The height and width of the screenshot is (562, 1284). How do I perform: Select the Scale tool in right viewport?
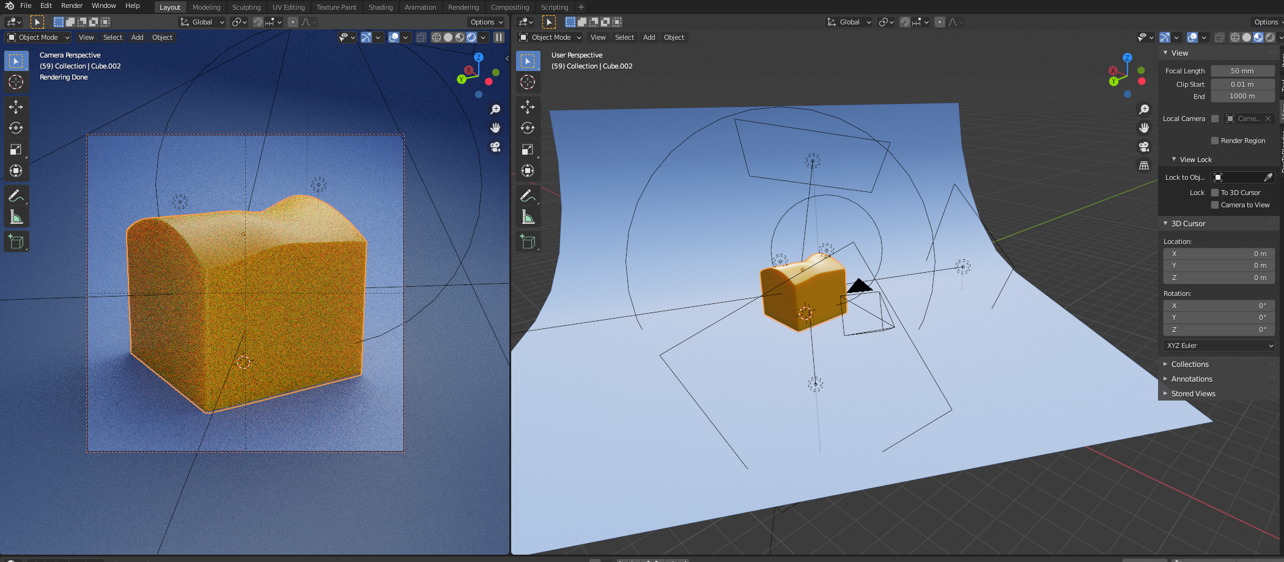coord(528,150)
